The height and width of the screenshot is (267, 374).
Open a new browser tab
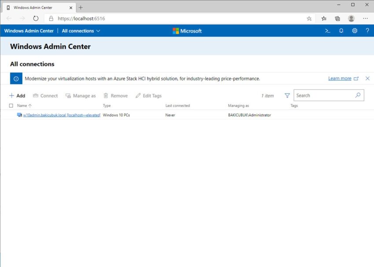tap(81, 7)
